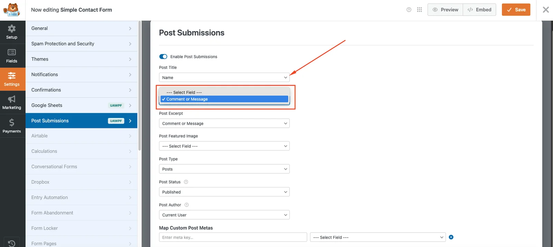Choose "--- Select Field ---" option in open list

(x=184, y=92)
